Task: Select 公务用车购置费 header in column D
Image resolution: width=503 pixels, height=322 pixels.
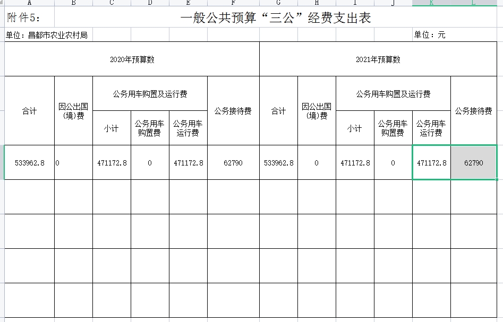Action: 150,128
